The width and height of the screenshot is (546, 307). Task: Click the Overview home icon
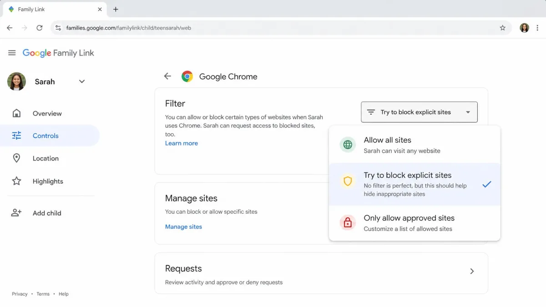tap(16, 113)
